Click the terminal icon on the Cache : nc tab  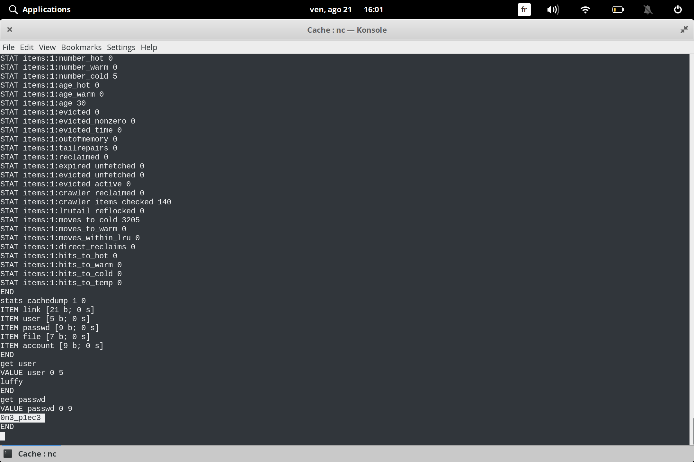[x=8, y=454]
